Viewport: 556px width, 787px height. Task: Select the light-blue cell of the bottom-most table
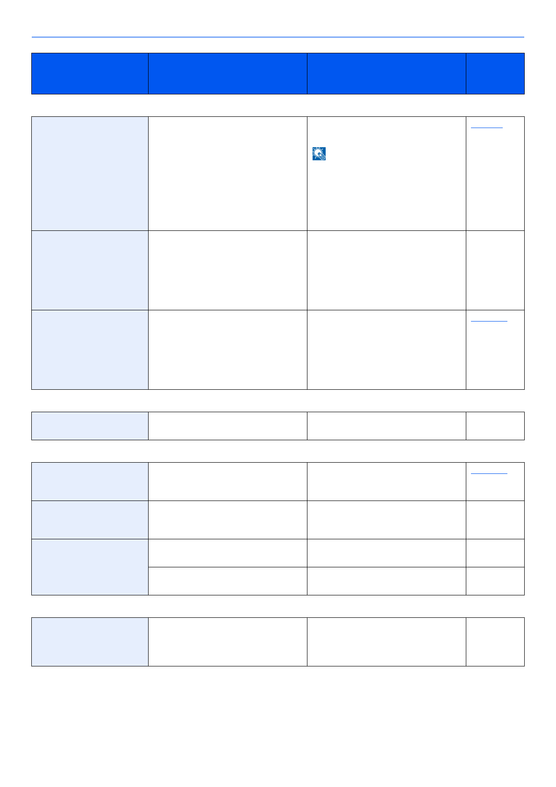(x=90, y=642)
